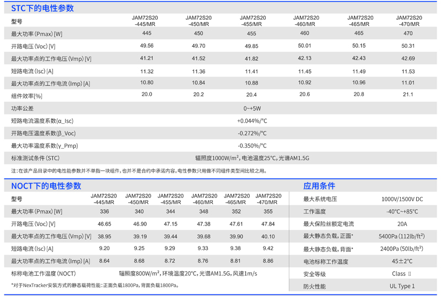Click Pmp temperature coefficient -0.350%/°C
This screenshot has width=441, height=296.
point(252,146)
